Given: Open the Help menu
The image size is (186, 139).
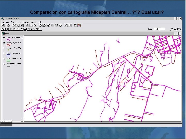Looking at the screenshot, I should coord(40,22).
